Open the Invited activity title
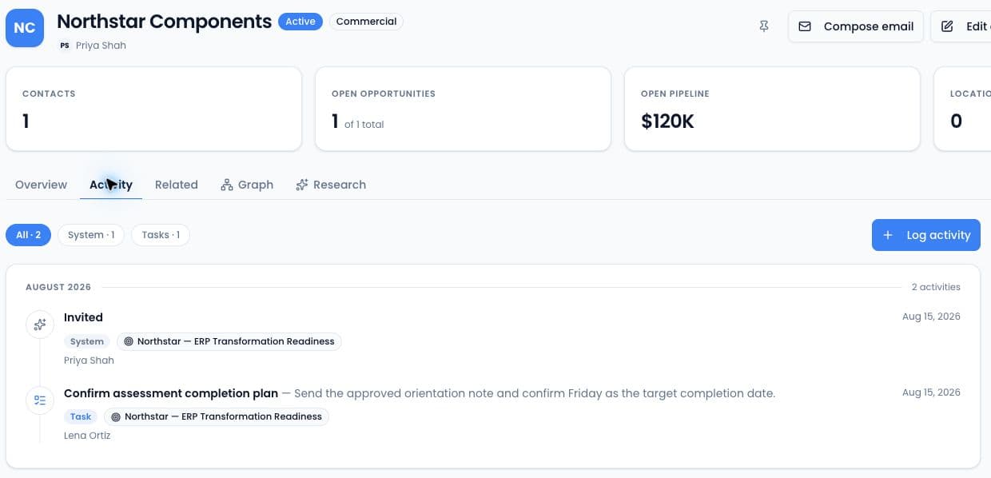This screenshot has height=478, width=991. [83, 317]
